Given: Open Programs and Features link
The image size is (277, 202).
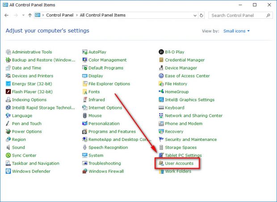Looking at the screenshot, I should tap(112, 132).
